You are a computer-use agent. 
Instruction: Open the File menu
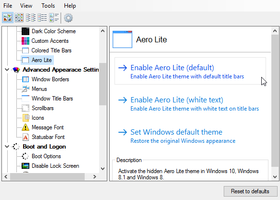(x=8, y=6)
